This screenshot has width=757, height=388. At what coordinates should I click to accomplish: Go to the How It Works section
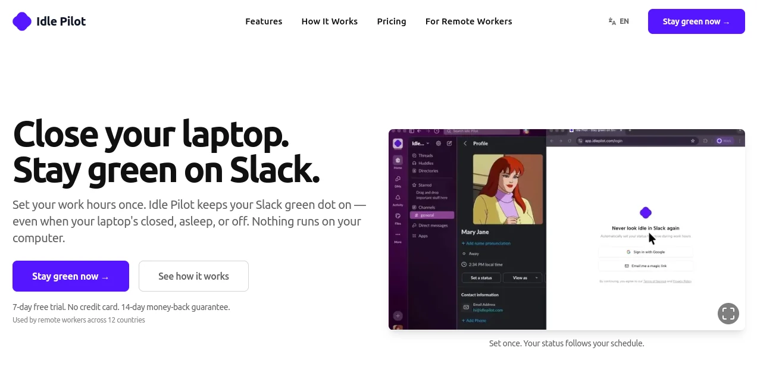point(330,21)
